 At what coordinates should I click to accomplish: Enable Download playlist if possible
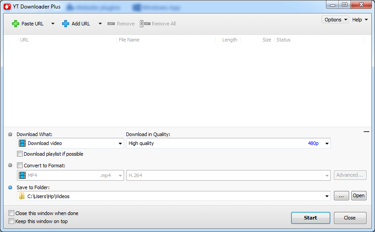pyautogui.click(x=20, y=154)
